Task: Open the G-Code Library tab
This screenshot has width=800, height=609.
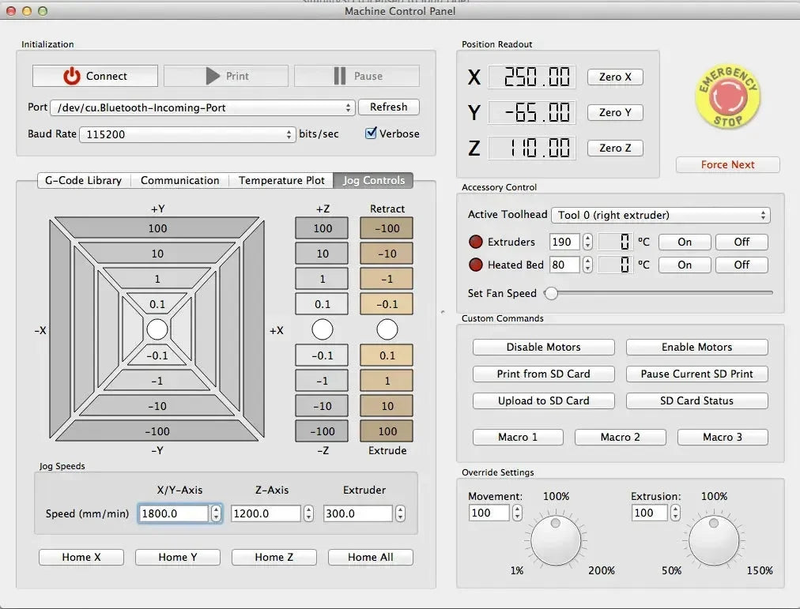Action: [x=82, y=180]
